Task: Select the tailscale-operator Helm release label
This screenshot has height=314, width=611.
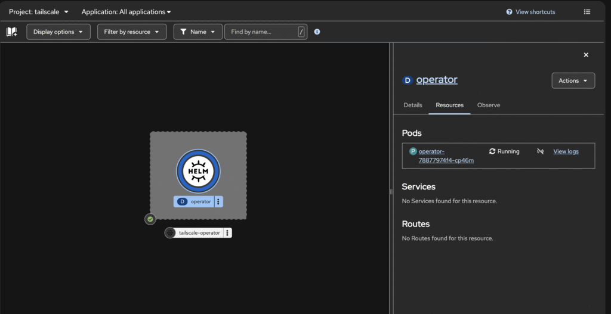Action: tap(199, 233)
